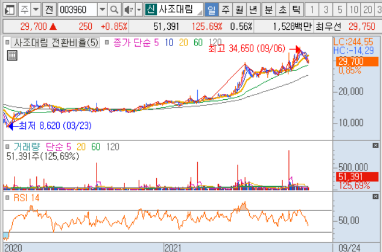The height and width of the screenshot is (252, 382).
Task: Click the 최우선 label
Action: [x=328, y=26]
